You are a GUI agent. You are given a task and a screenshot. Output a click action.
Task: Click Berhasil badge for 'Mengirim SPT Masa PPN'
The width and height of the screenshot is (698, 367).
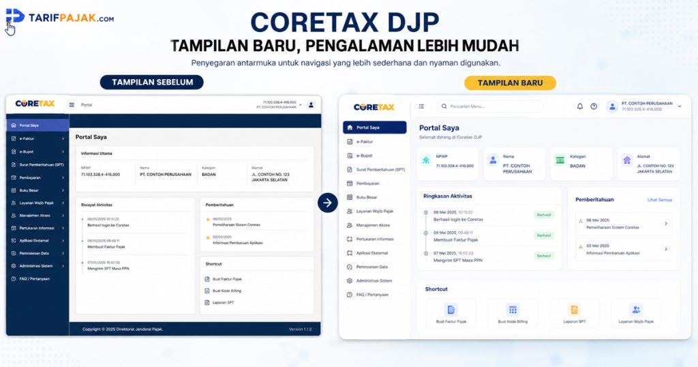coord(544,256)
